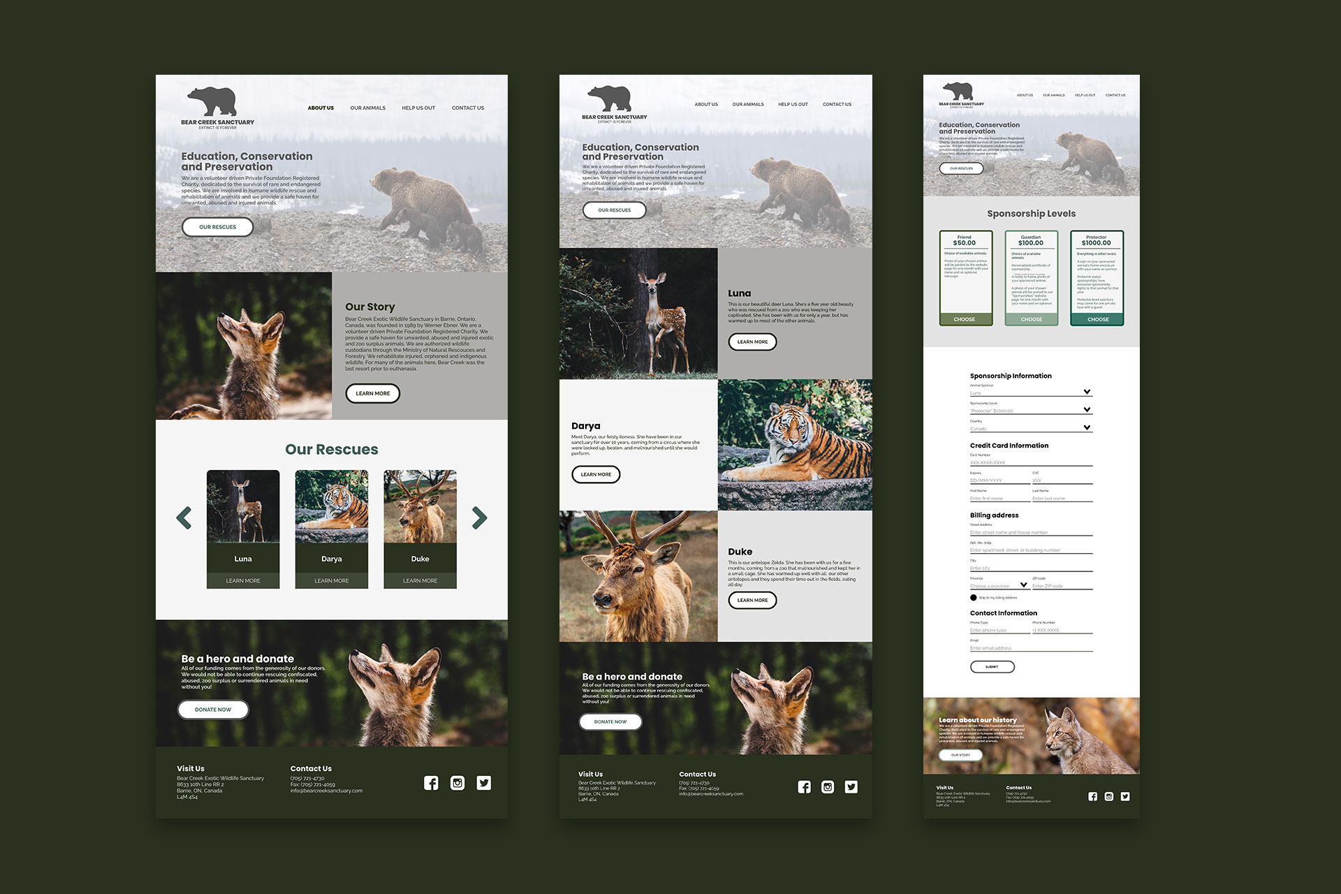Click the Phone Number input field

click(1062, 630)
